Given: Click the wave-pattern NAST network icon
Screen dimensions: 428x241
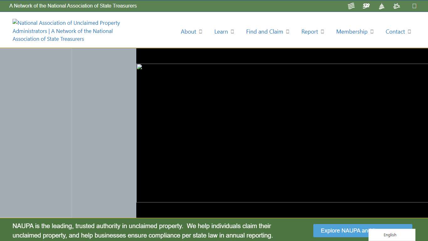Looking at the screenshot, I should [x=351, y=6].
